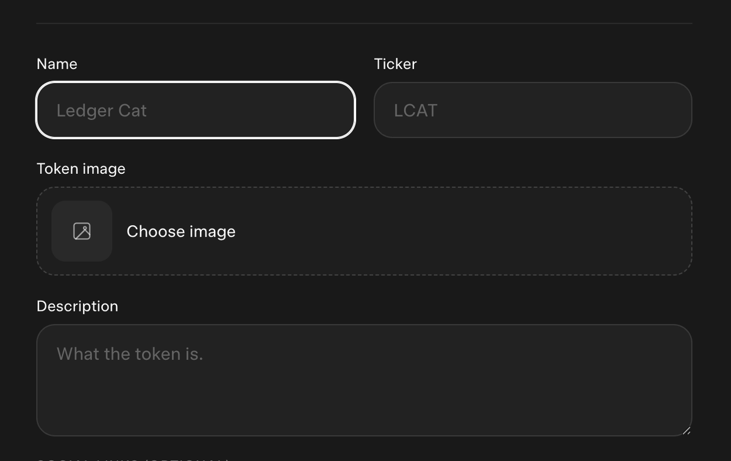Click into the Ticker input field
Viewport: 731px width, 461px height.
click(x=533, y=110)
